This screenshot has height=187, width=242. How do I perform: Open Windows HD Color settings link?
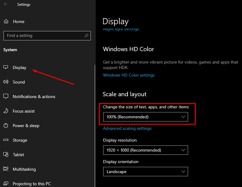(129, 75)
